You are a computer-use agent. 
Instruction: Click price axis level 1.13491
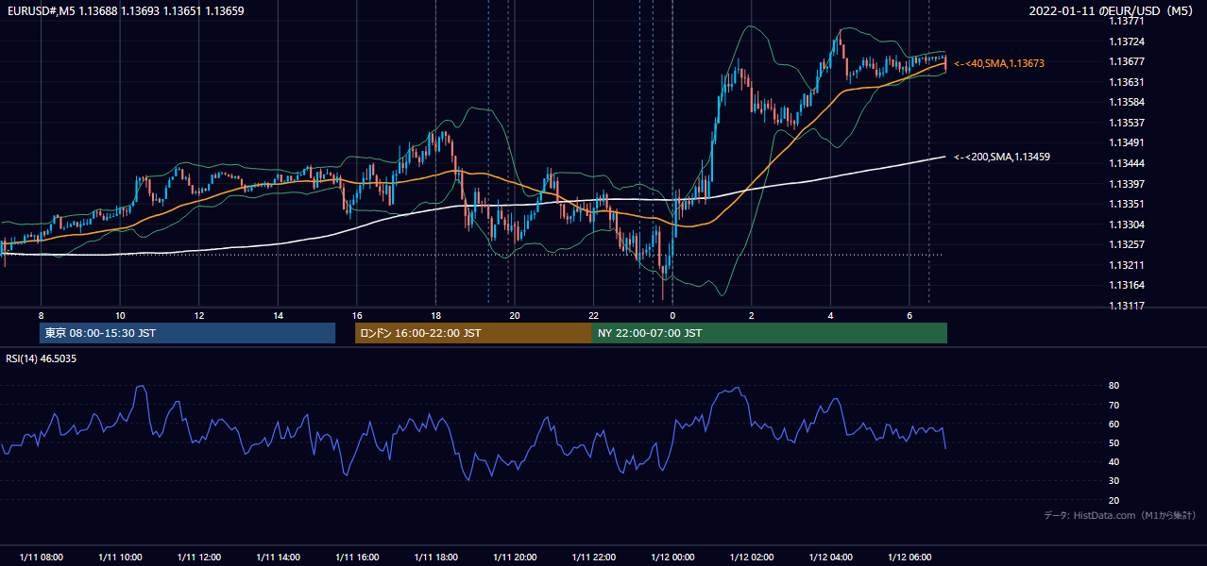click(1127, 142)
